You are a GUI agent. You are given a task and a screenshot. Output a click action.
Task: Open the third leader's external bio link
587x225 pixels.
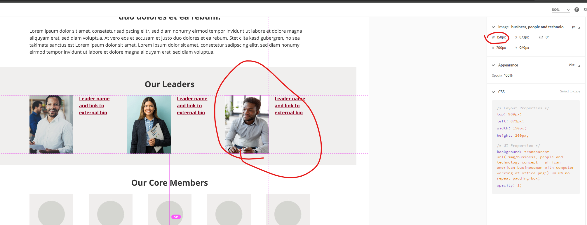(290, 106)
